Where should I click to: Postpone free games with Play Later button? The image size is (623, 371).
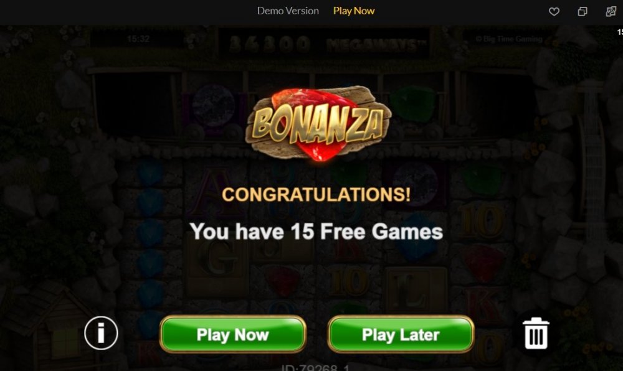pyautogui.click(x=401, y=334)
